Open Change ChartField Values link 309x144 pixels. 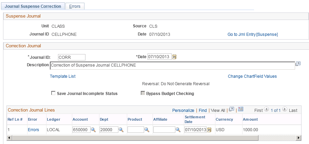[x=252, y=76]
